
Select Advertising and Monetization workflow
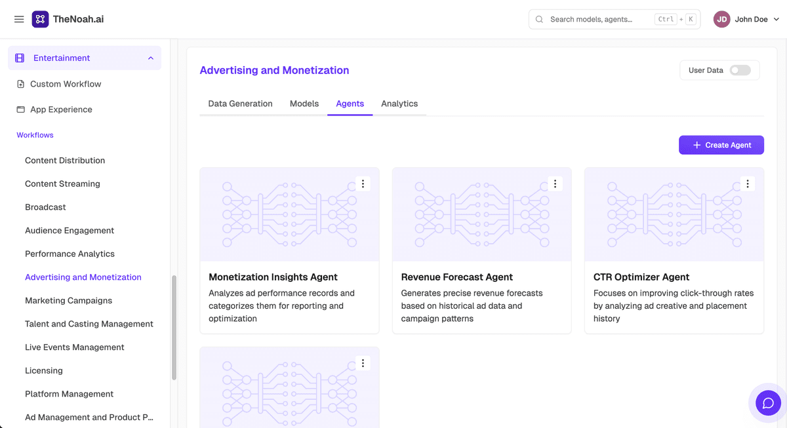click(x=83, y=277)
